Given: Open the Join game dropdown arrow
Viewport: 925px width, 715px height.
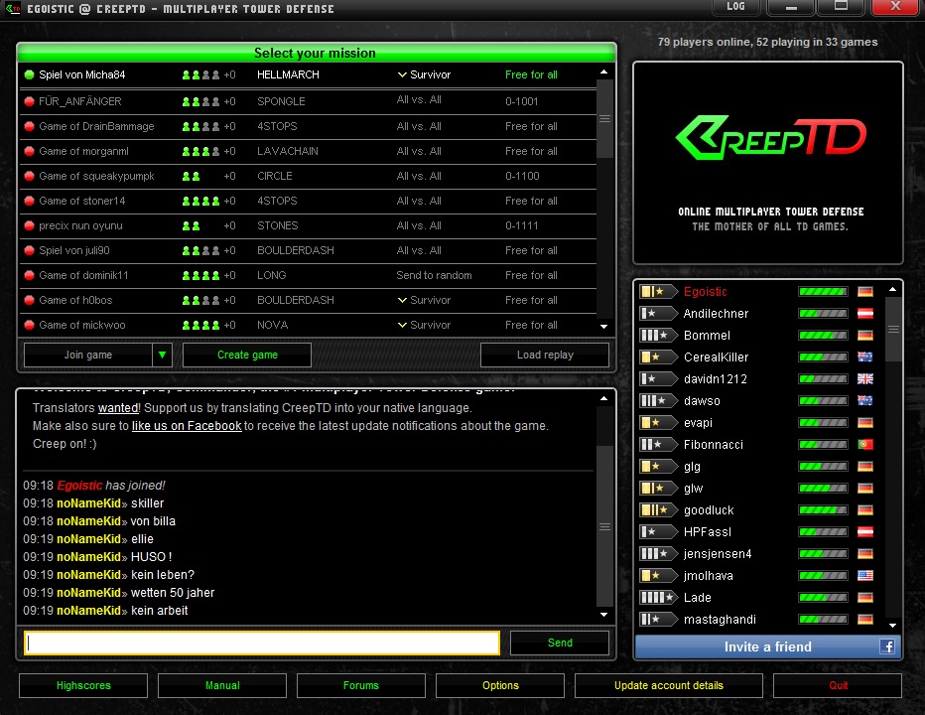Looking at the screenshot, I should tap(162, 355).
